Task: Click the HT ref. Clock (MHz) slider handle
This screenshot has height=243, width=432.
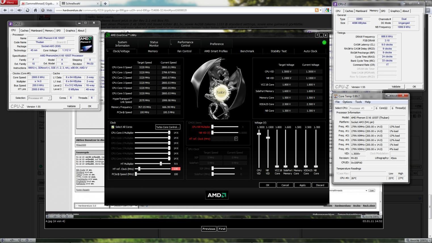Action: pos(139,169)
